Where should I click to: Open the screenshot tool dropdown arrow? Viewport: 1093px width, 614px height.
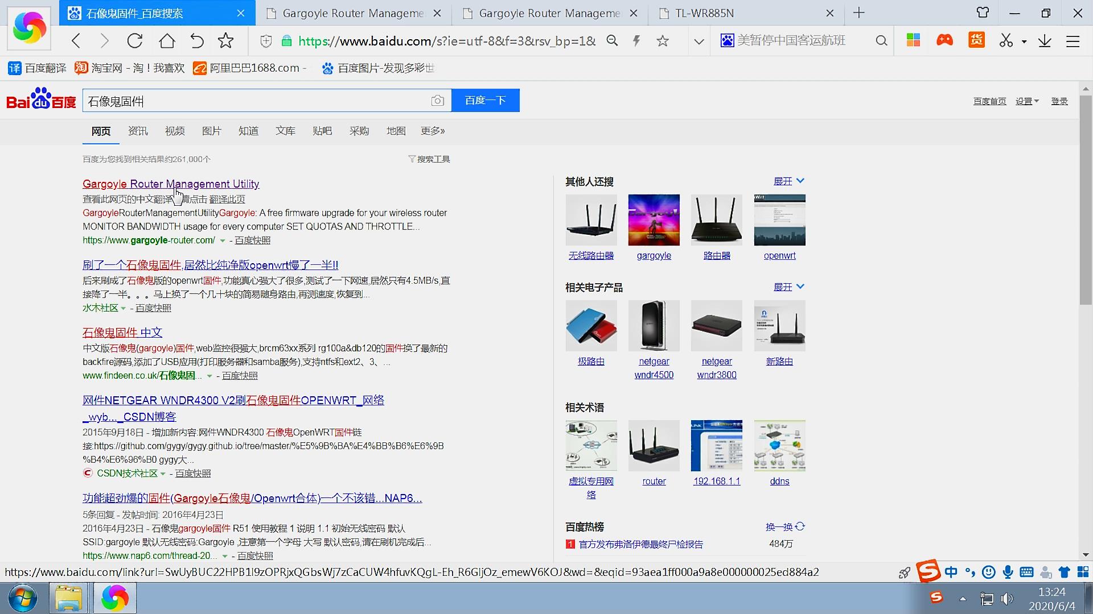click(1023, 40)
